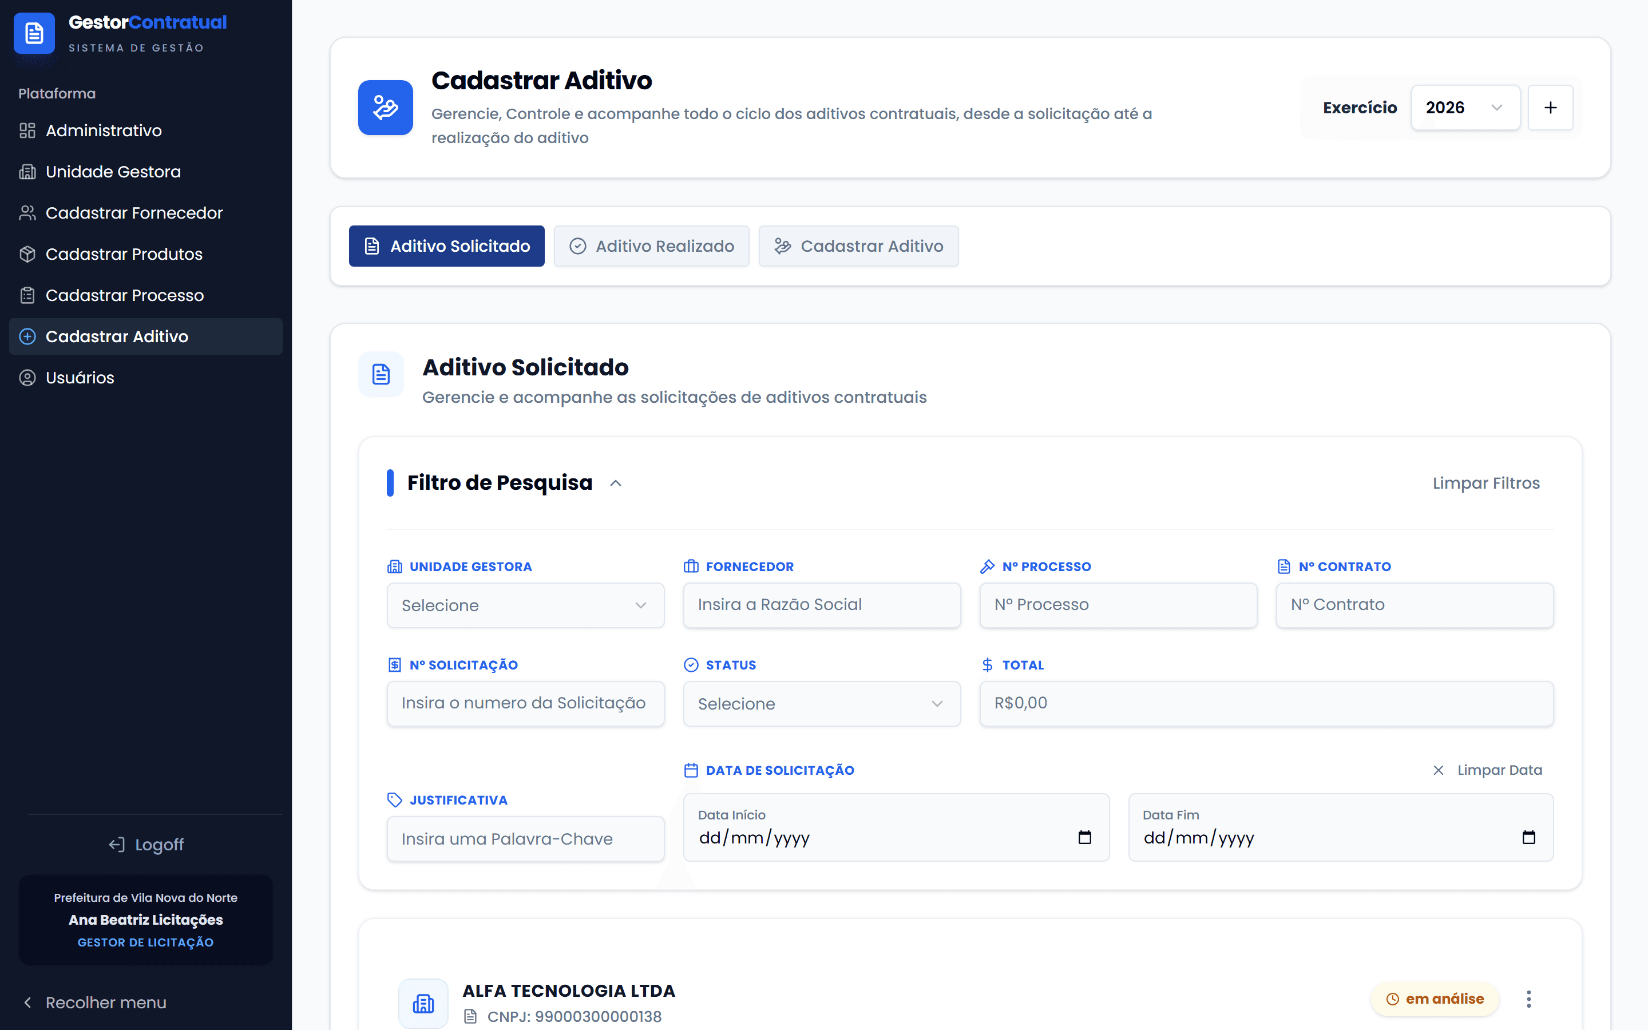Click the Unidade Gestora label icon
Image resolution: width=1648 pixels, height=1030 pixels.
pos(394,566)
